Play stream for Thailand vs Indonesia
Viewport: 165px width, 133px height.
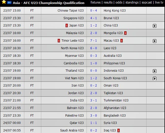pos(155,71)
